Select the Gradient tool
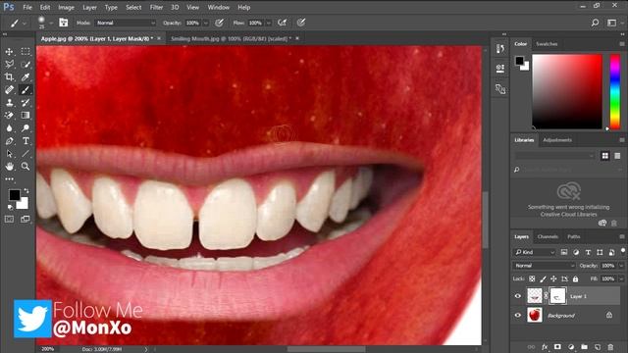 click(x=26, y=116)
